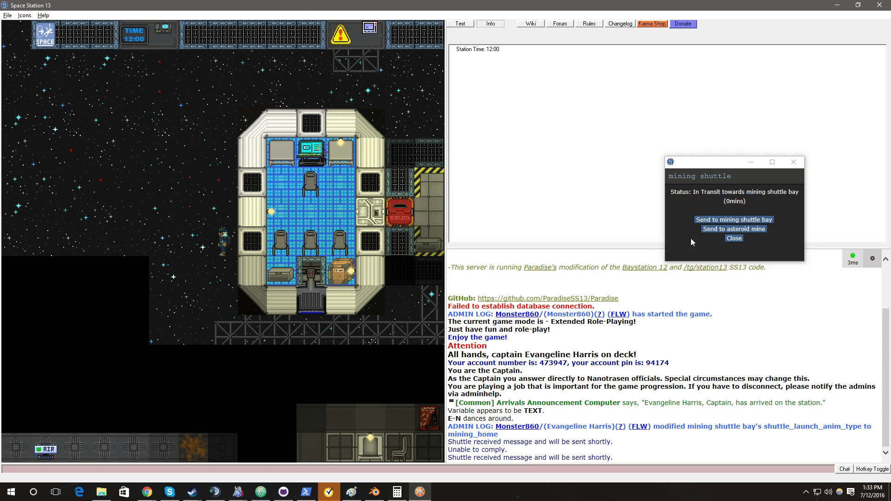
Task: Click the warning/alert triangle icon
Action: [342, 34]
